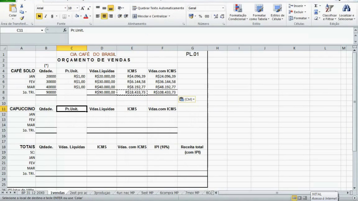The image size is (358, 201).
Task: Align text to top
Action: [98, 8]
